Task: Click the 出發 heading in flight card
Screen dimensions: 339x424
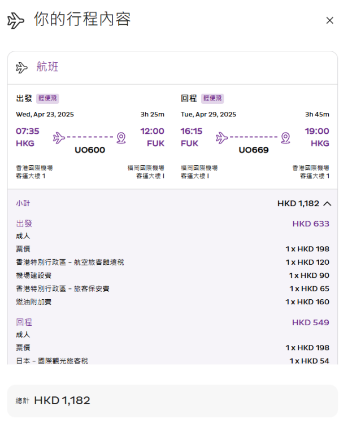Action: (x=24, y=98)
